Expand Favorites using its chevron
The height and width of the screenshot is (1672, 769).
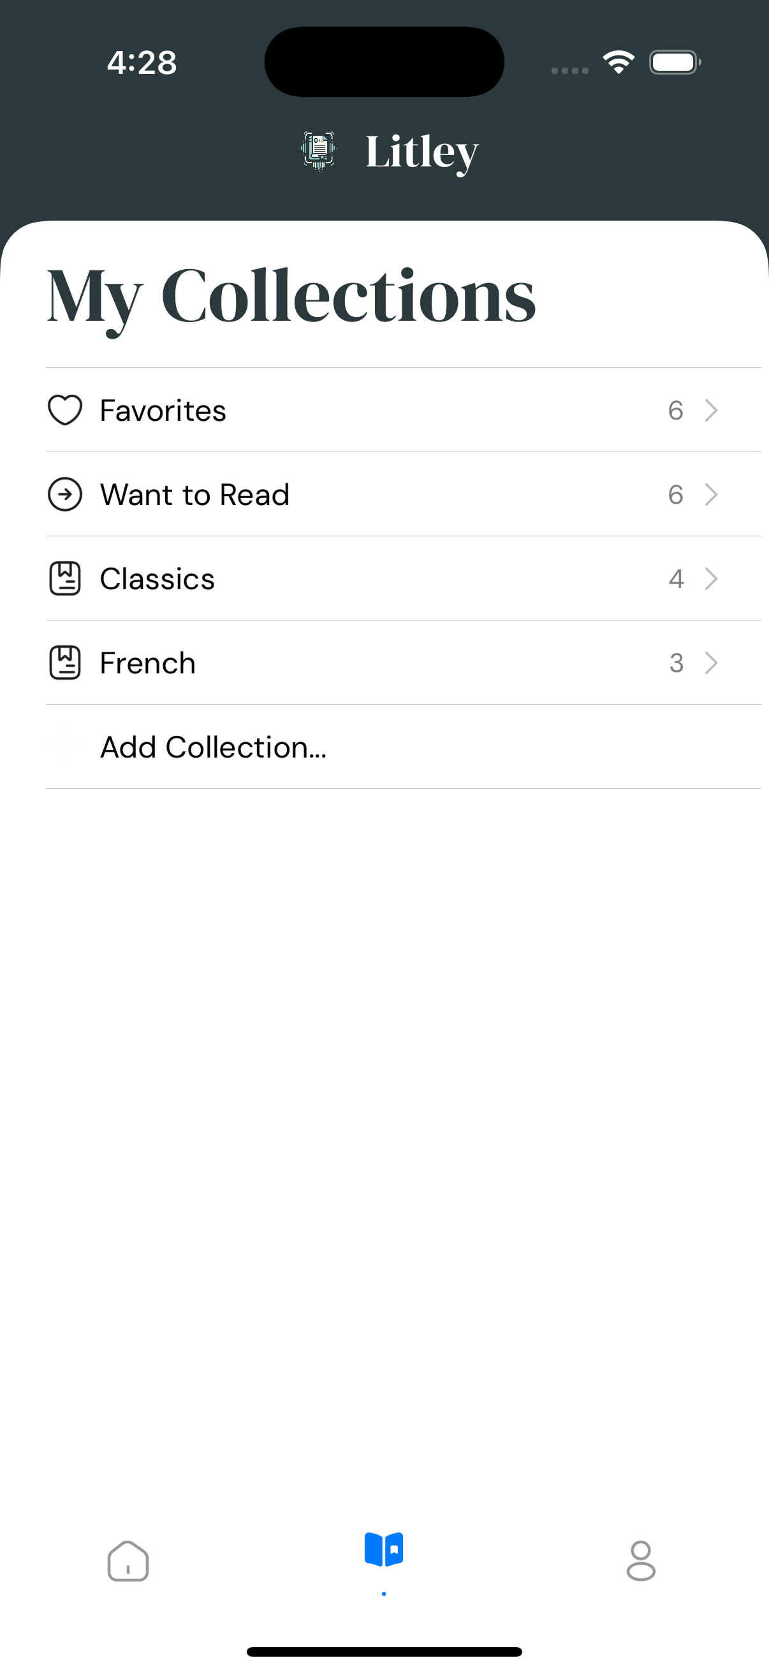[x=711, y=410]
